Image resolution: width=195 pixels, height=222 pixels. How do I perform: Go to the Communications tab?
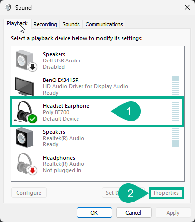[x=104, y=24]
